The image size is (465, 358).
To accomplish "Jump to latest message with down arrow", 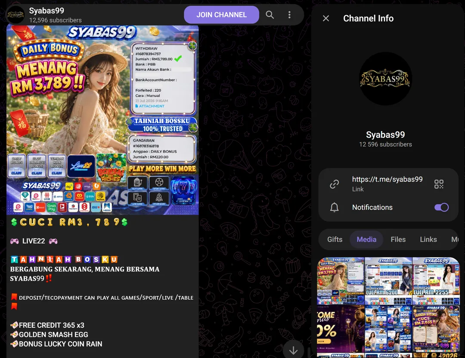I will click(293, 350).
